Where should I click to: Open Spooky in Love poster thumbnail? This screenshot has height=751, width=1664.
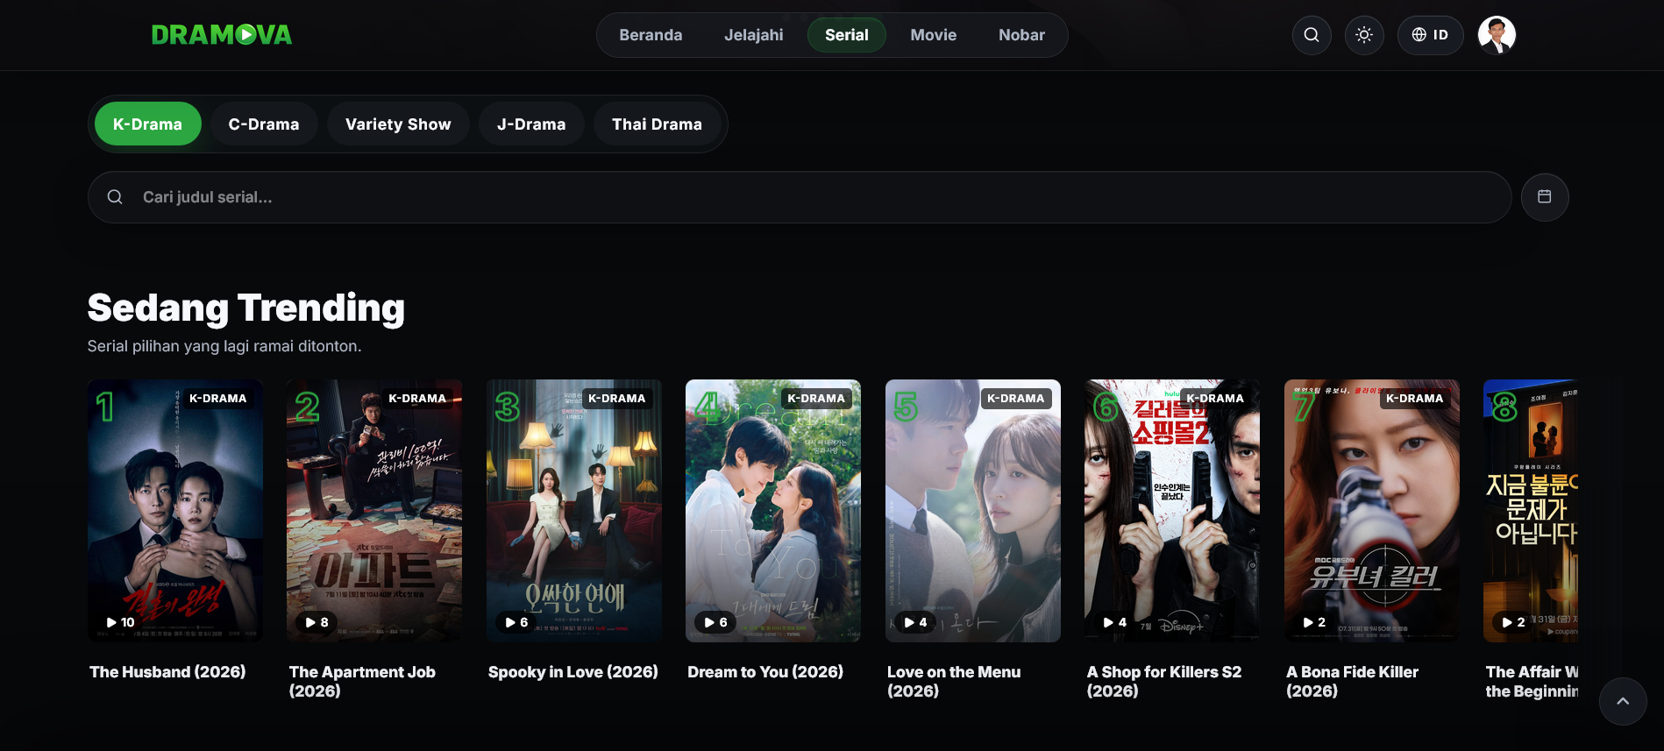point(574,511)
